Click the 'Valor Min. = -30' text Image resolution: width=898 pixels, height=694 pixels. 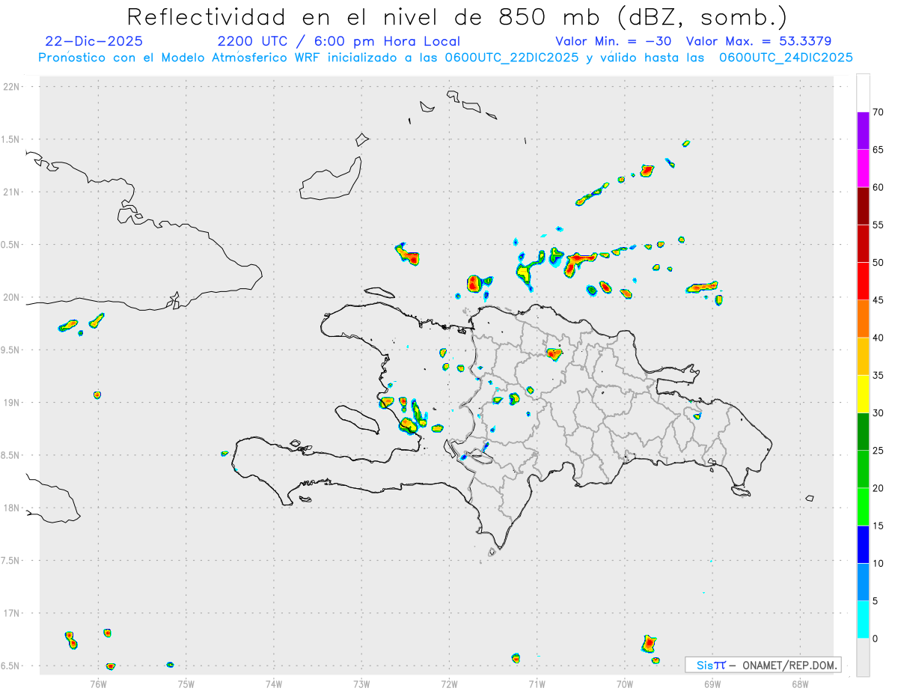(x=614, y=41)
